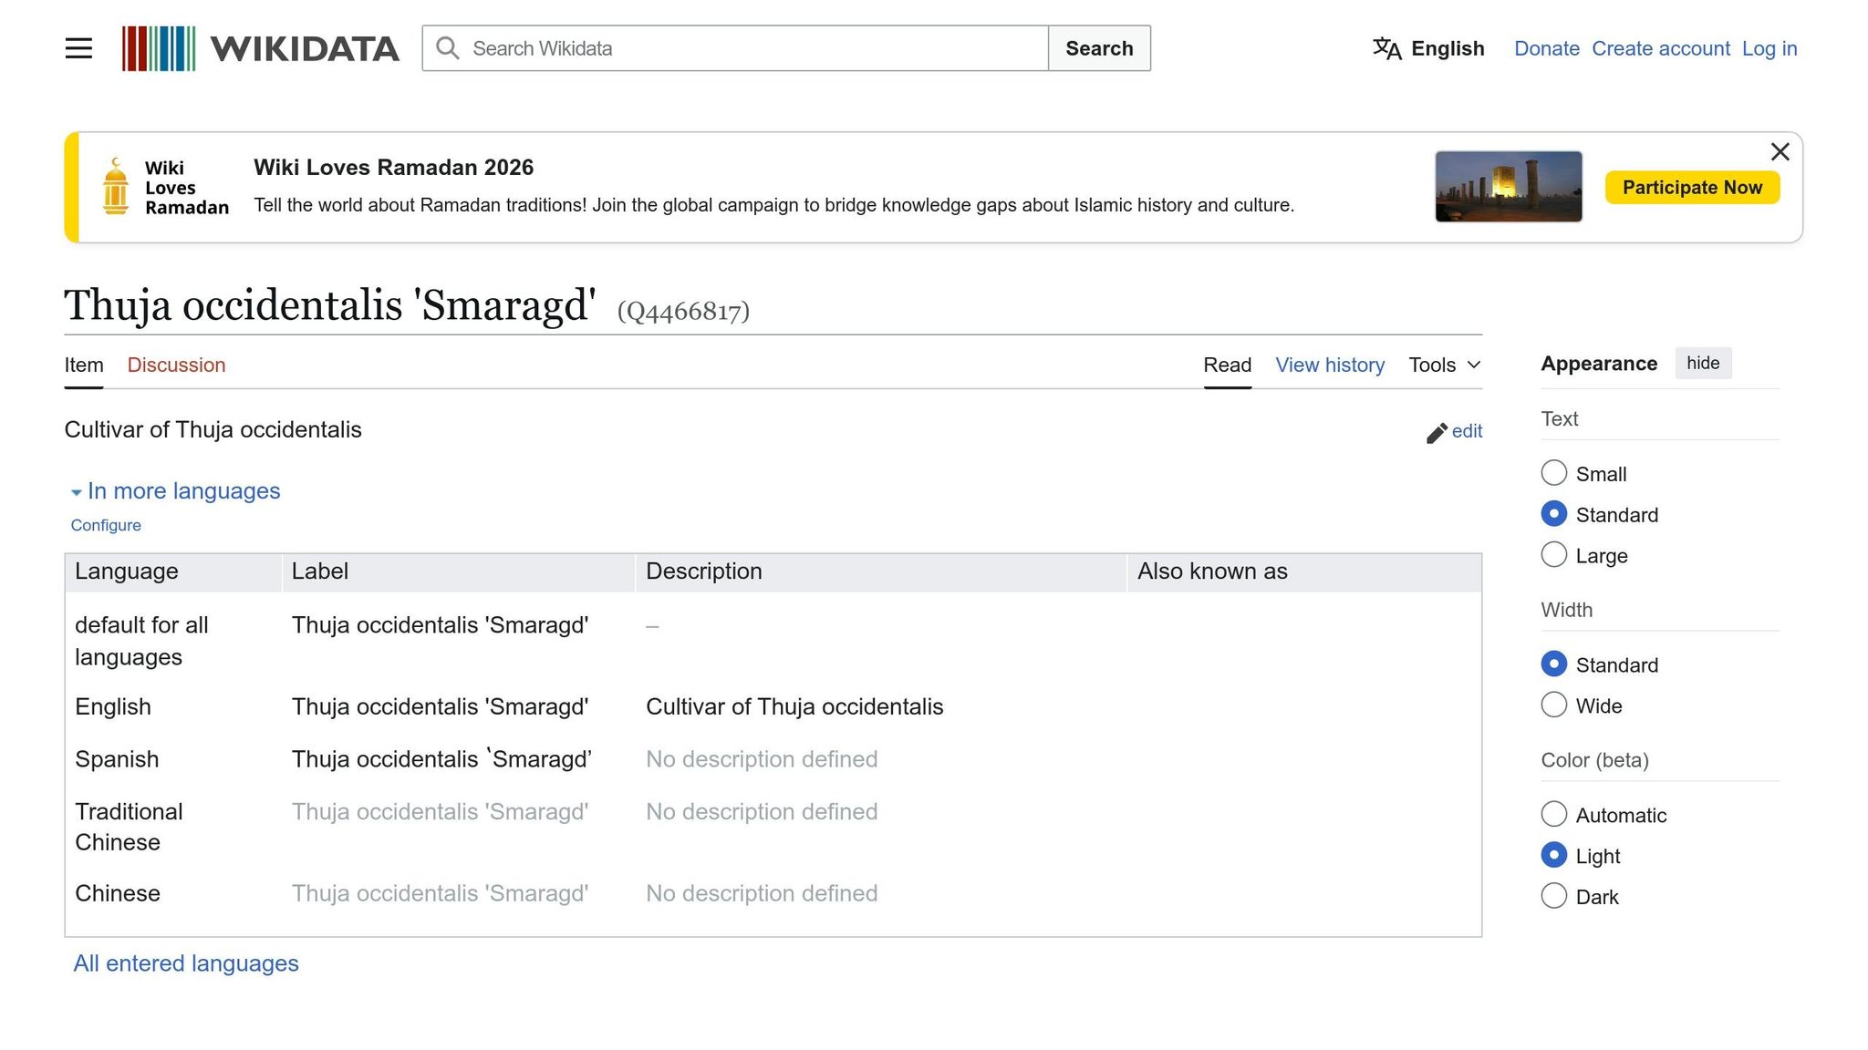Viewport: 1868px width, 1050px height.
Task: Click the magnifier icon in search box
Action: click(x=447, y=48)
